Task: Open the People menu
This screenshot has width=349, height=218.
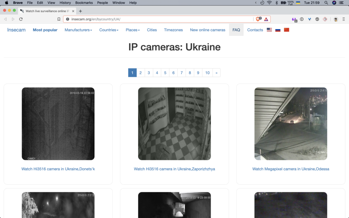Action: tap(102, 3)
